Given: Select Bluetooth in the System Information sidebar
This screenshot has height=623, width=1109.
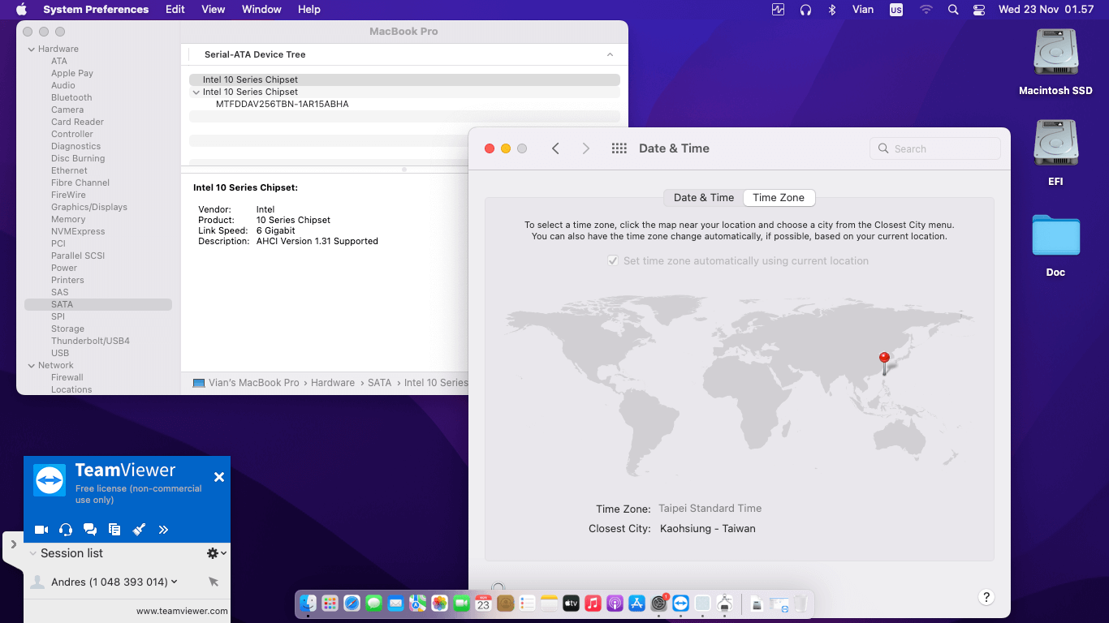Looking at the screenshot, I should pyautogui.click(x=71, y=97).
